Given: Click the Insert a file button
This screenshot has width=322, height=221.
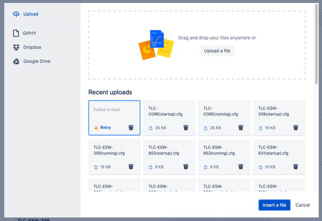Looking at the screenshot, I should [x=274, y=205].
